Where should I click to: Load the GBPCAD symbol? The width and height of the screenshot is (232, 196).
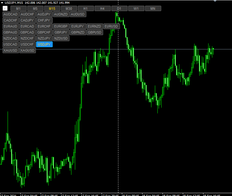27,32
